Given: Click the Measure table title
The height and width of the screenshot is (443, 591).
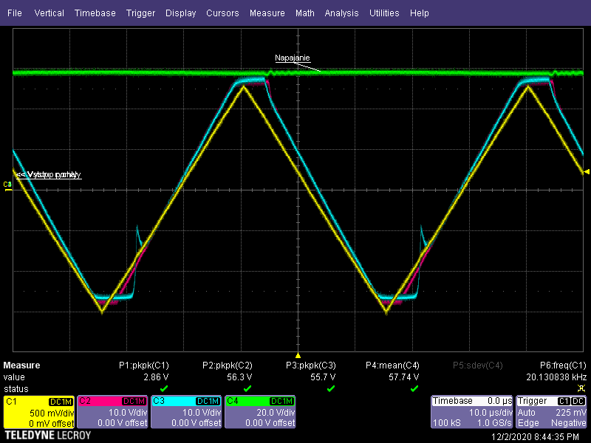Looking at the screenshot, I should point(21,365).
